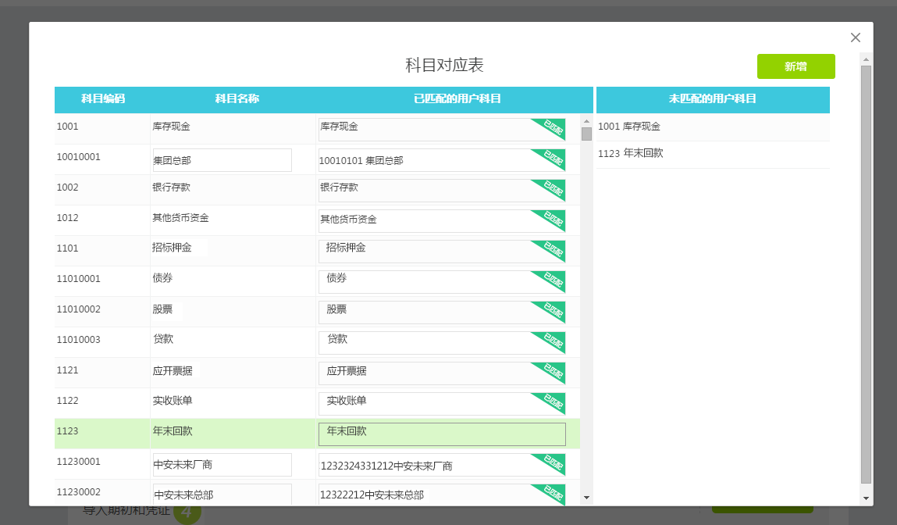Image resolution: width=897 pixels, height=525 pixels.
Task: Click the matched field 12322212中安未来总部
Action: pos(442,495)
